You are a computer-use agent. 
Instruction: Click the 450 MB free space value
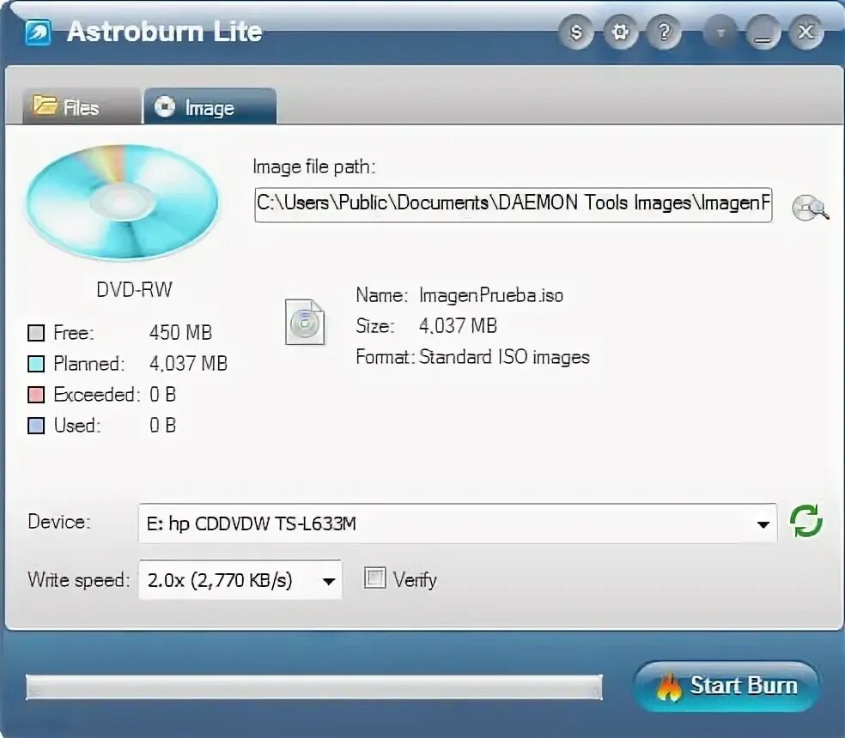[x=180, y=333]
